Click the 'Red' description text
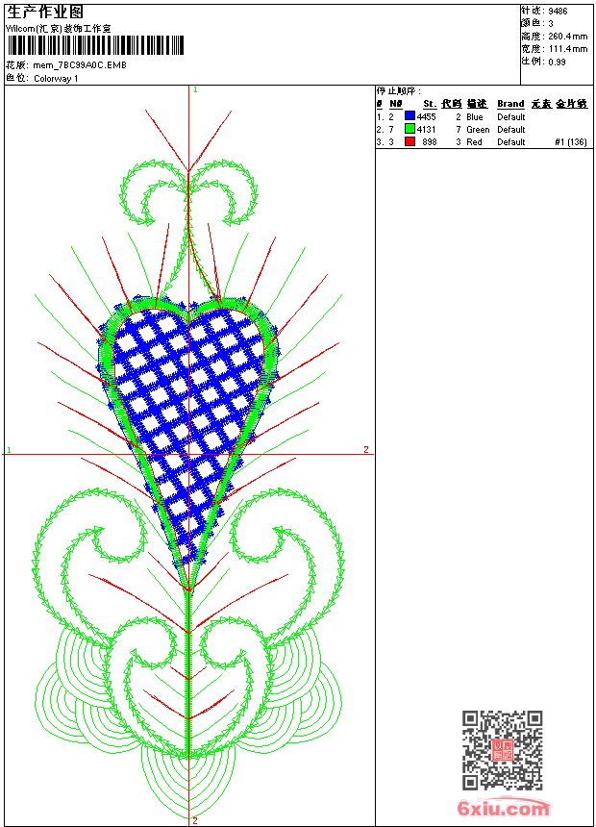Screen dimensions: 596x827 click(x=474, y=142)
